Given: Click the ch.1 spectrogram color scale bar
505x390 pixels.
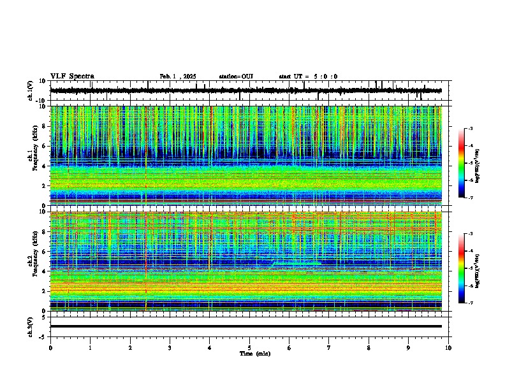Looking at the screenshot, I should [462, 163].
